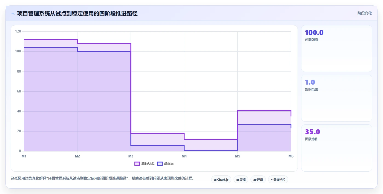Click the M4 axis label

pyautogui.click(x=184, y=156)
